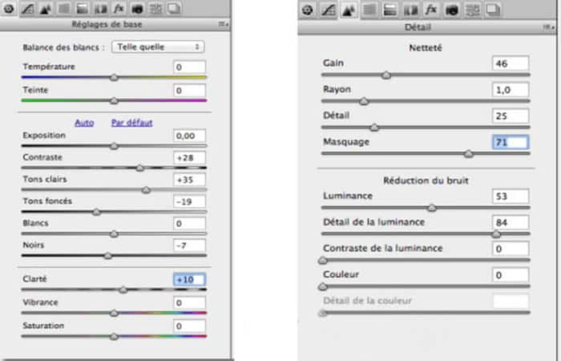Click the Par défaut link
Viewport: 561px width, 361px height.
pyautogui.click(x=132, y=123)
